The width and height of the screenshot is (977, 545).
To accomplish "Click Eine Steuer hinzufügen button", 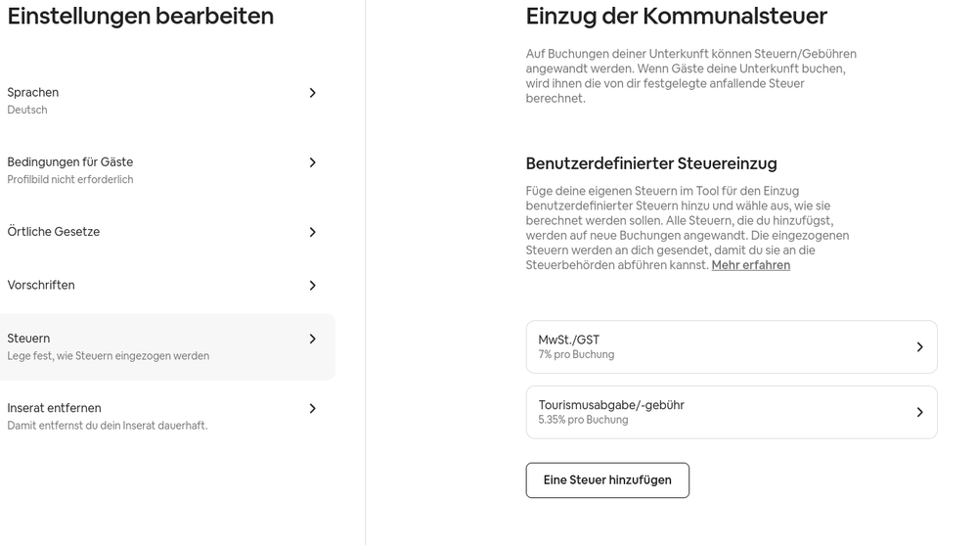I will click(x=607, y=480).
